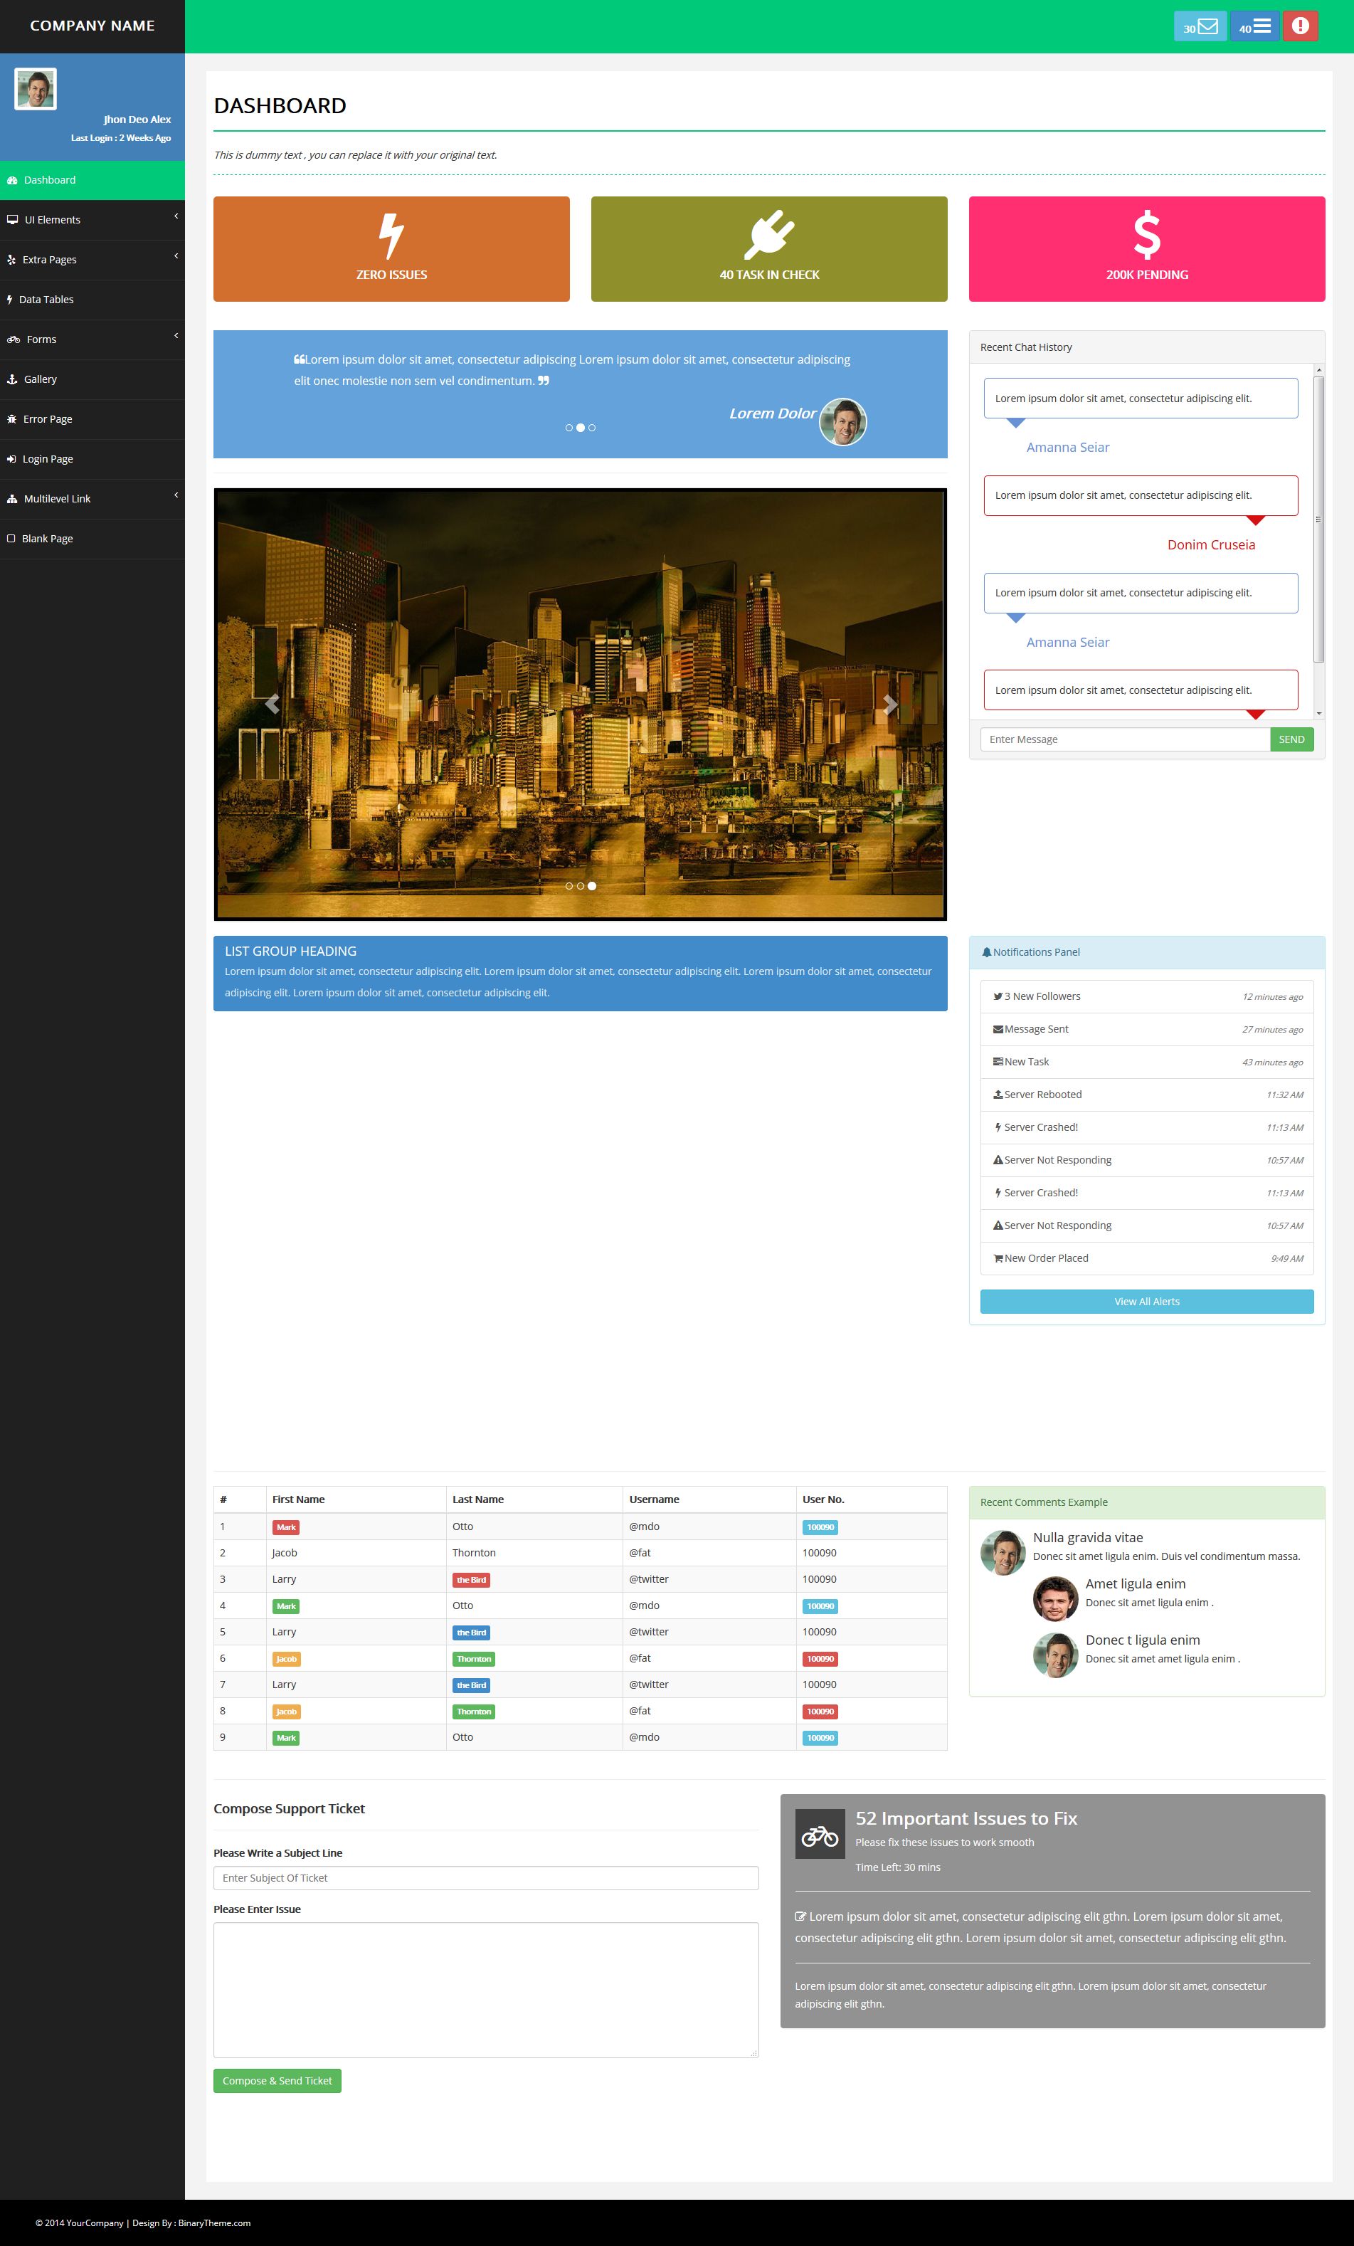Select first testimonial carousel indicator dot
The width and height of the screenshot is (1354, 2246).
[568, 428]
